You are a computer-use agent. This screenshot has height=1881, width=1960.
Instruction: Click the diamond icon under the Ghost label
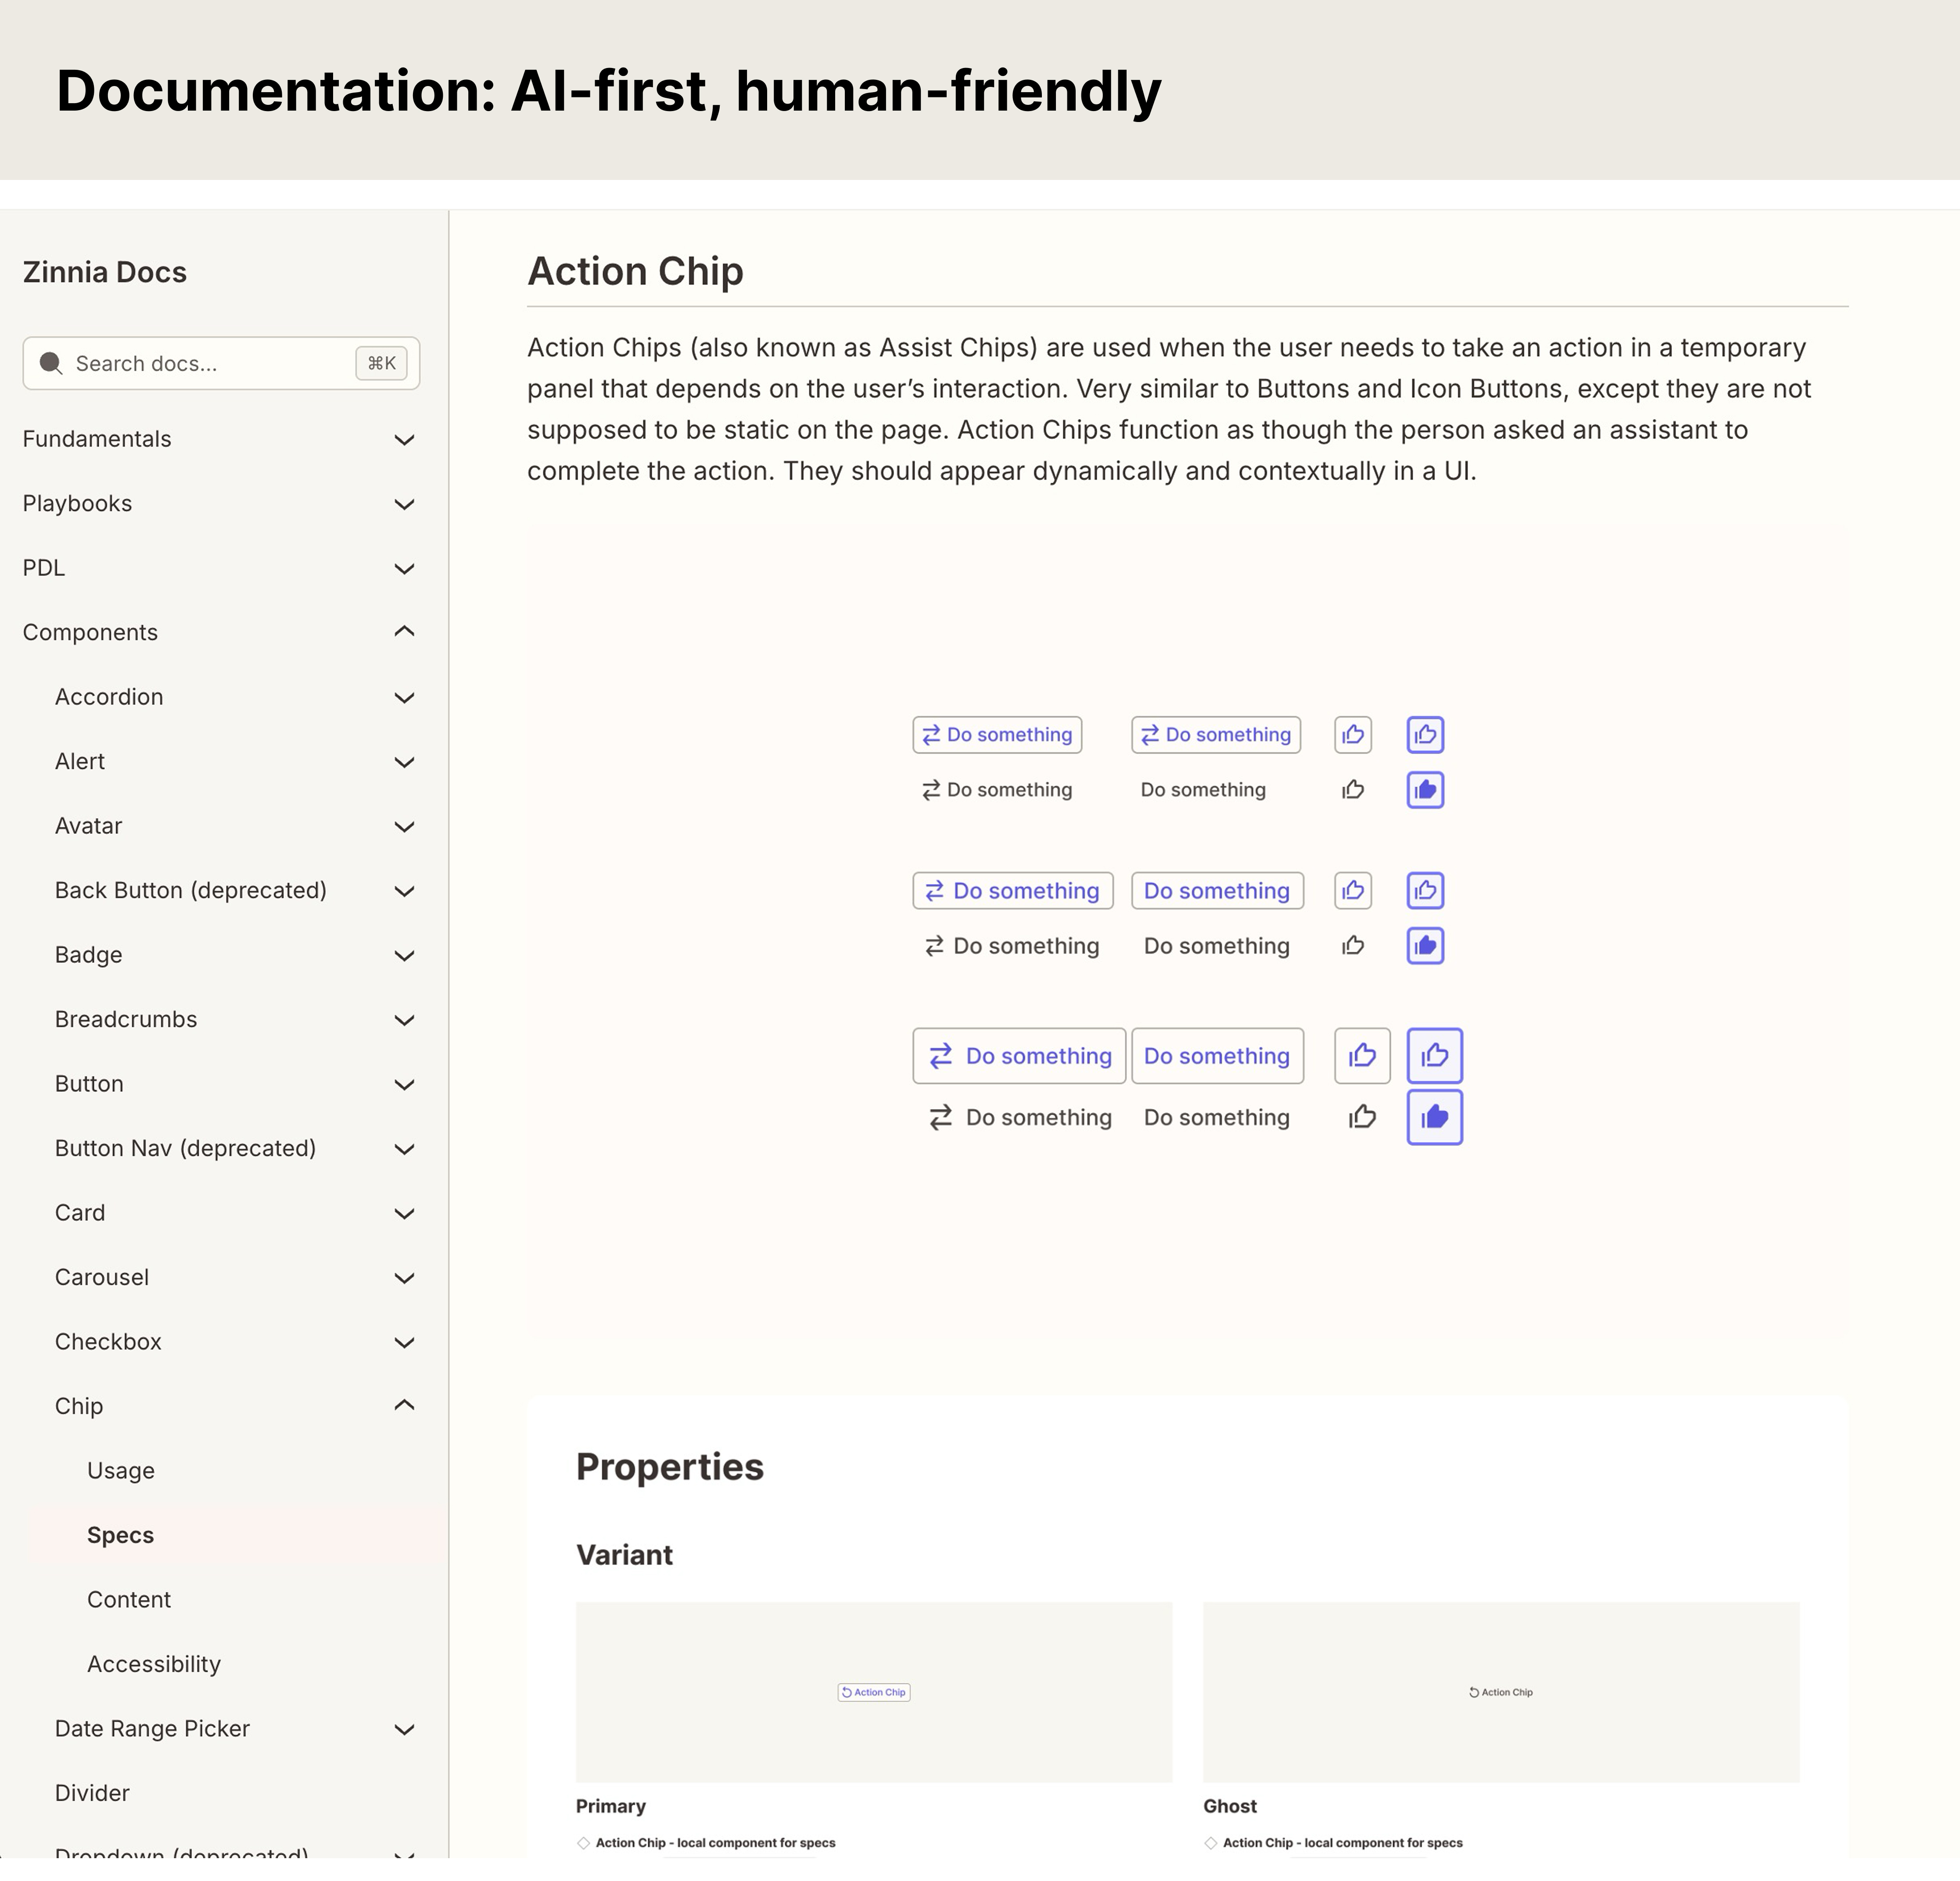pos(1210,1843)
